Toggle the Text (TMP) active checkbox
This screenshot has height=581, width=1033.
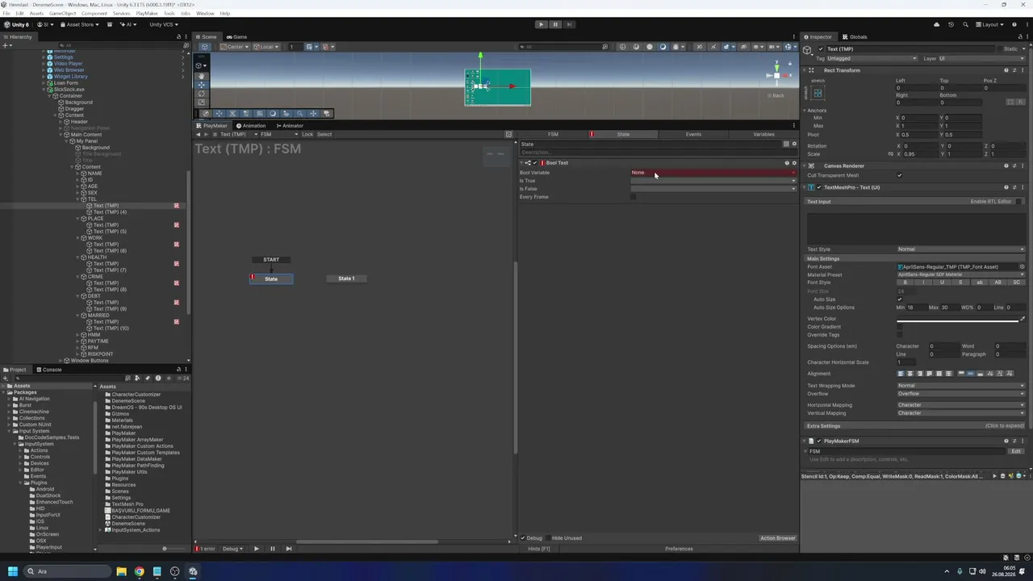click(821, 49)
